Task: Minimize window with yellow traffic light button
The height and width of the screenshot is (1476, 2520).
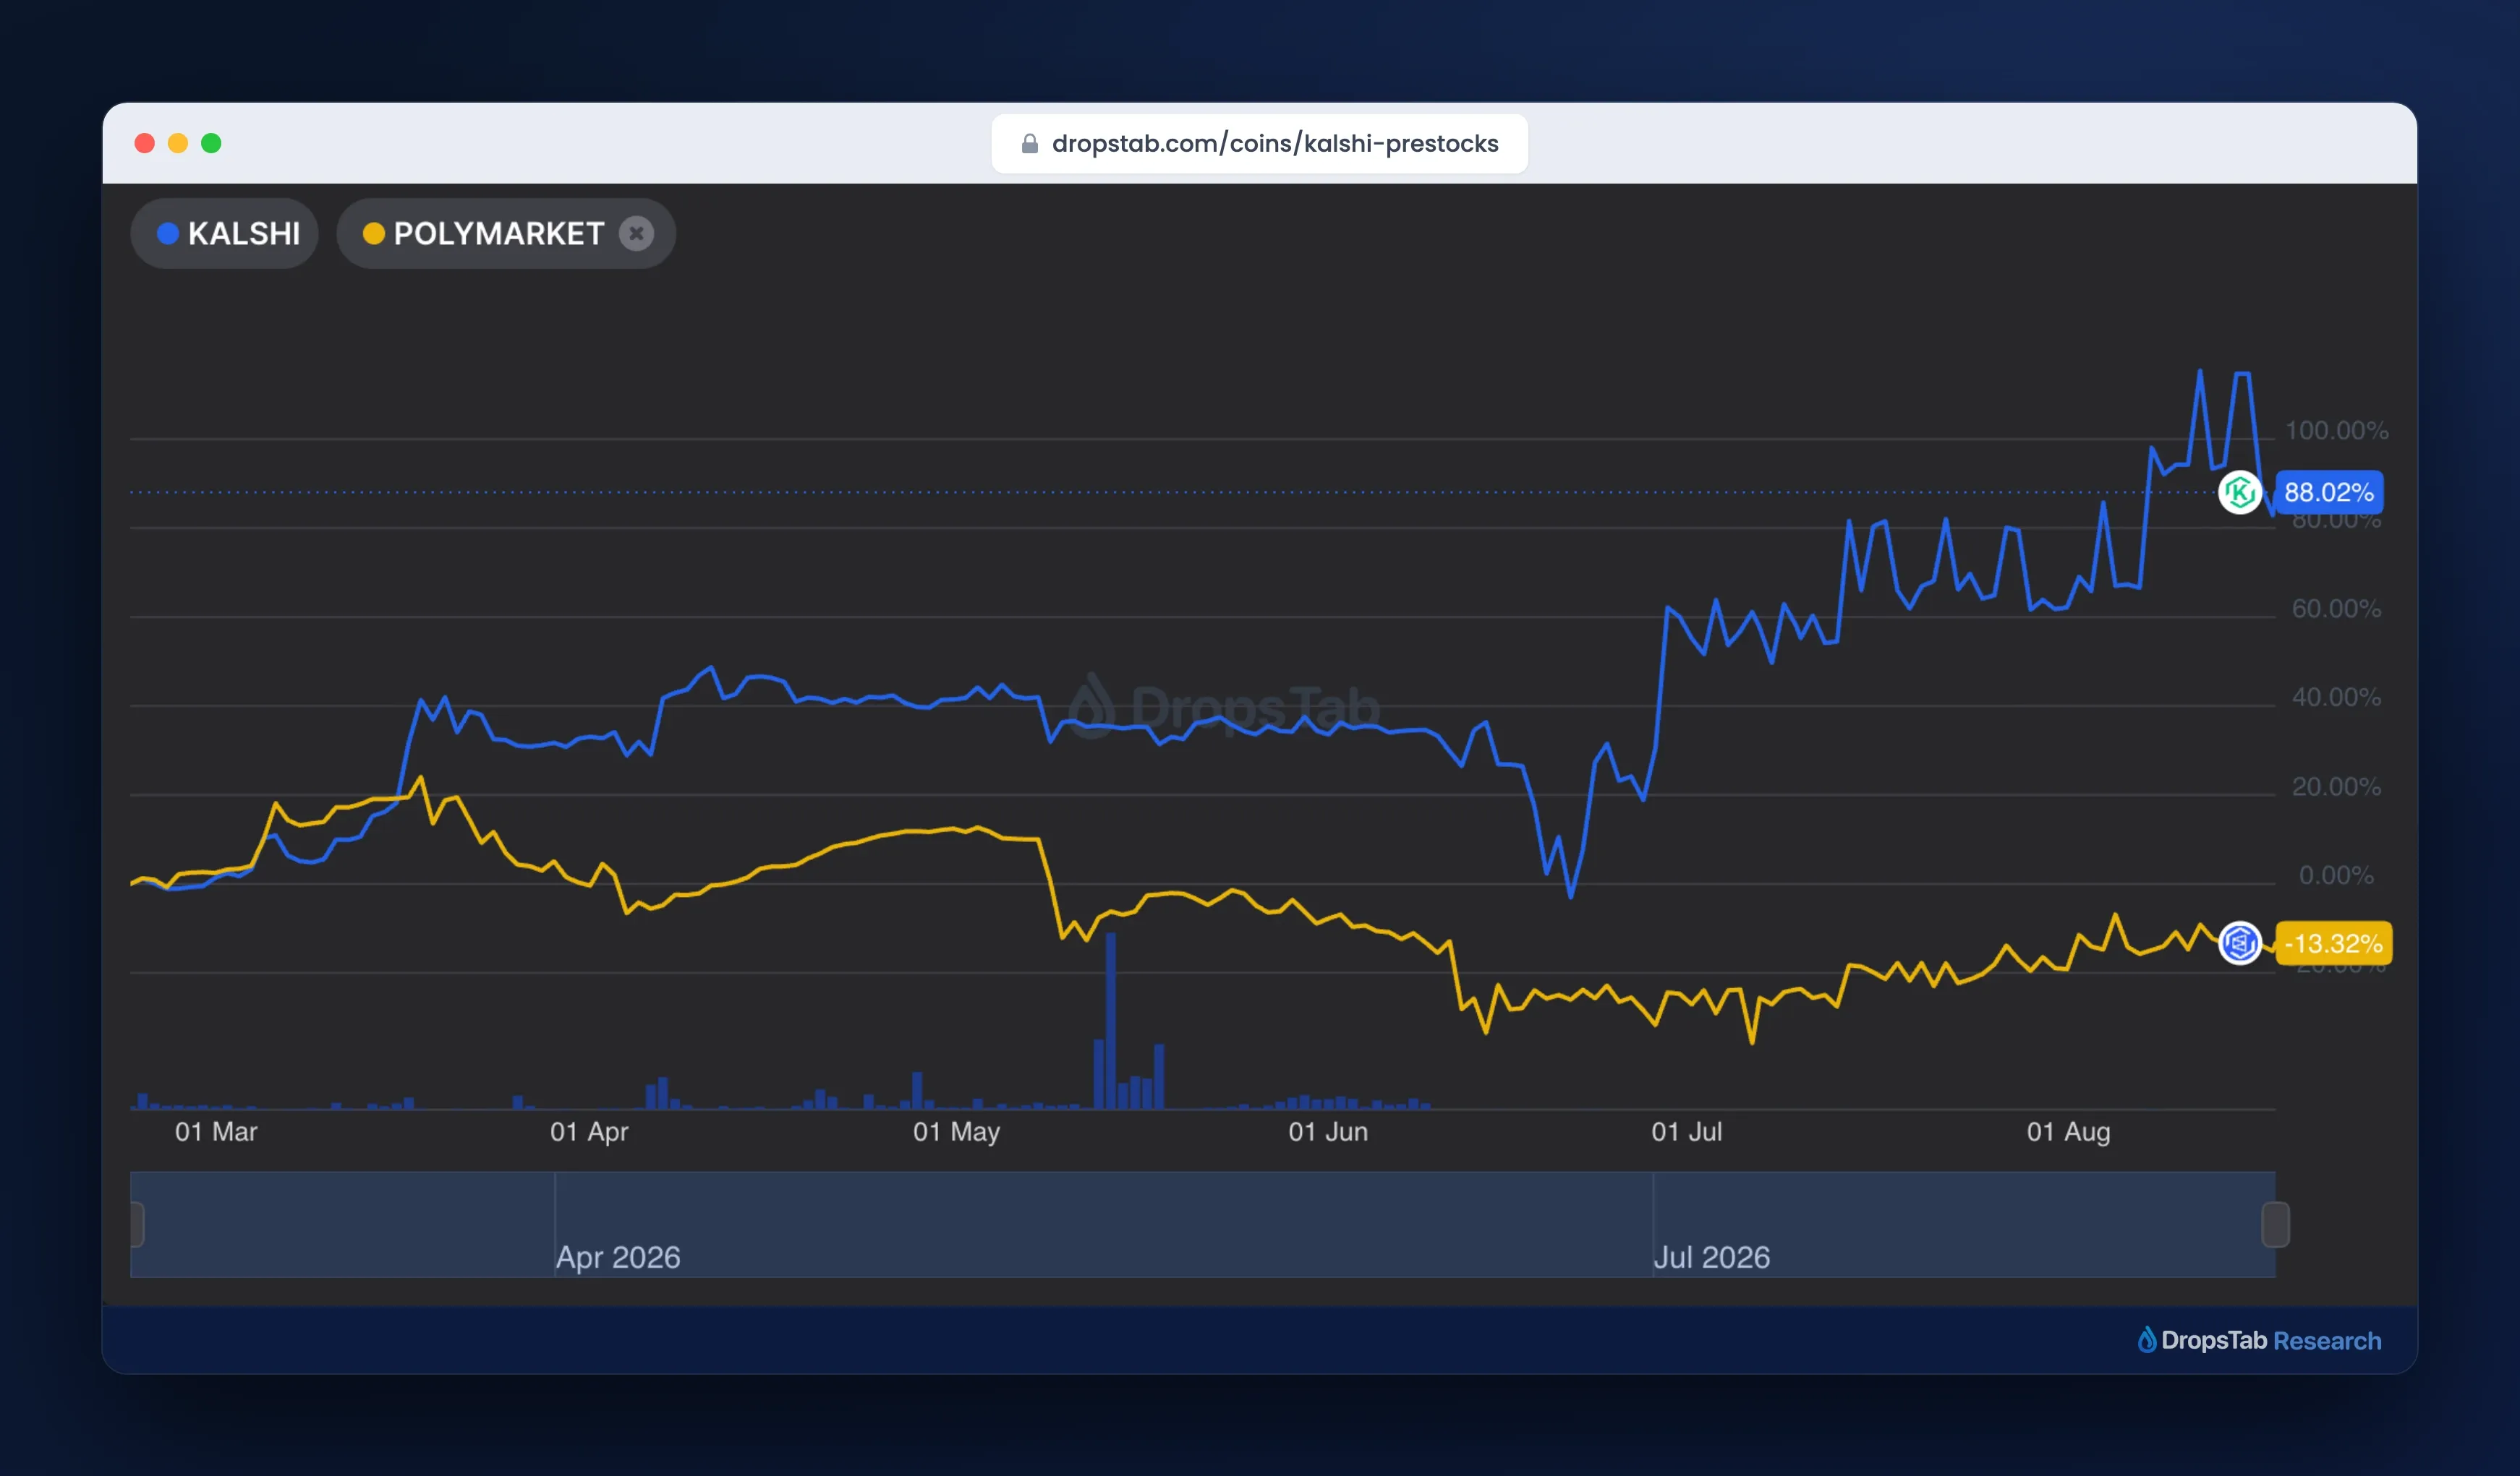Action: [178, 144]
